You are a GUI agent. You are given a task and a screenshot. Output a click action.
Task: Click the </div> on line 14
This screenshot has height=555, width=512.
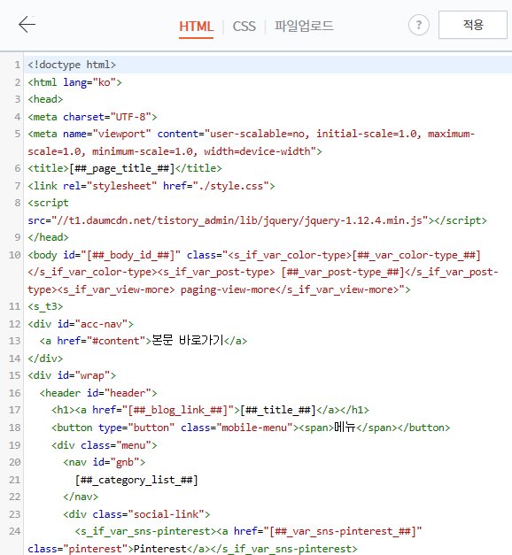click(x=45, y=358)
